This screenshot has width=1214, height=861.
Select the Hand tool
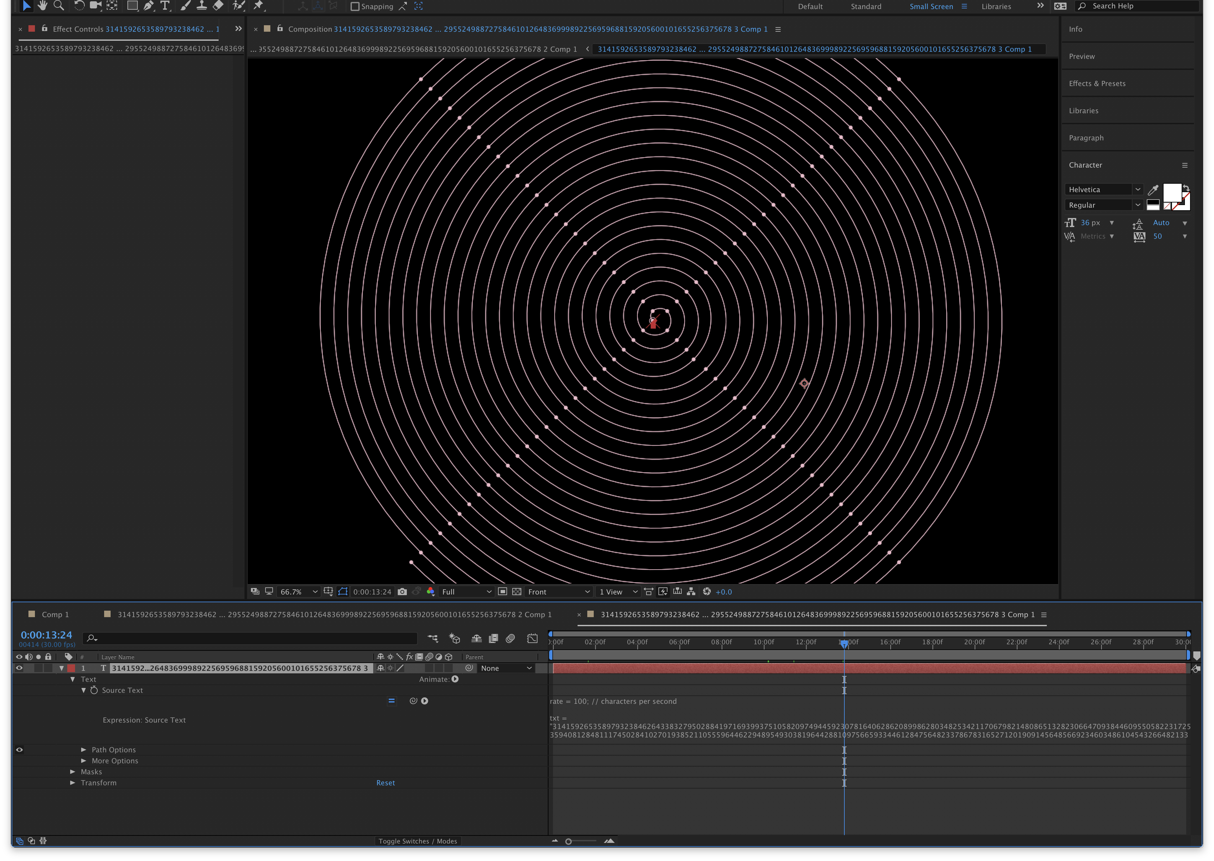click(42, 6)
